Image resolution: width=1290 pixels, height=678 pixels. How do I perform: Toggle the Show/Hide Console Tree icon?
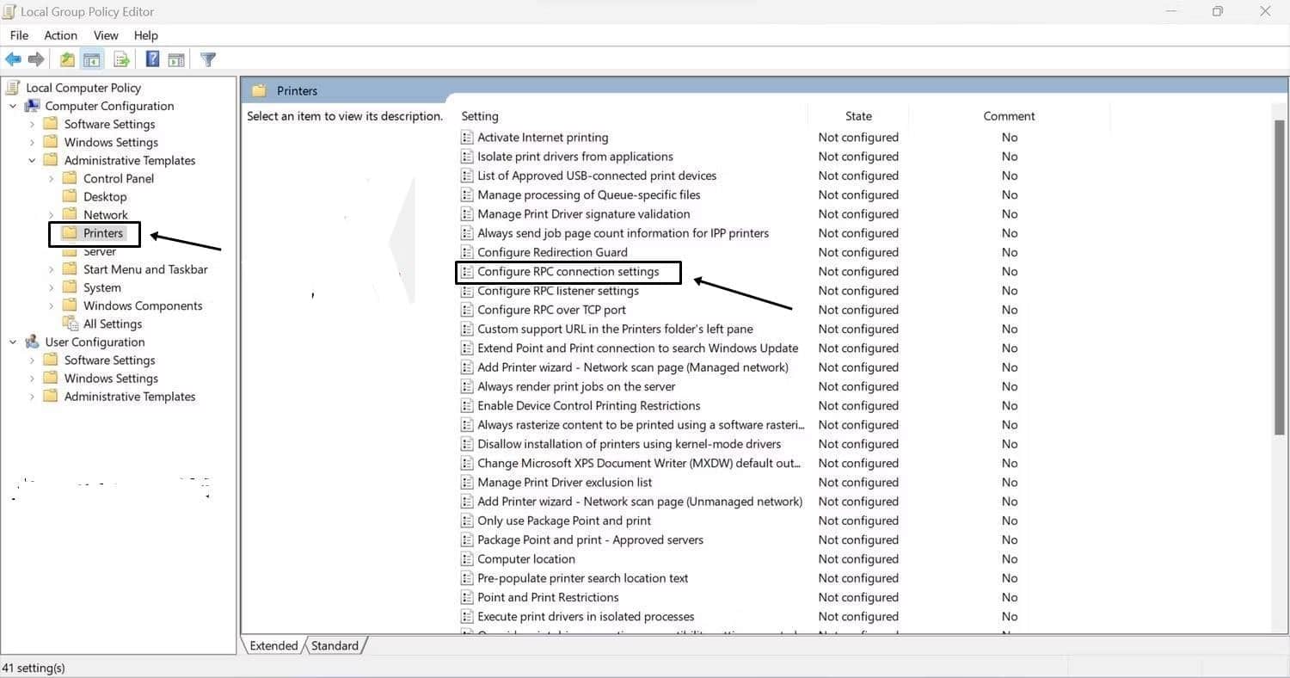click(x=92, y=59)
